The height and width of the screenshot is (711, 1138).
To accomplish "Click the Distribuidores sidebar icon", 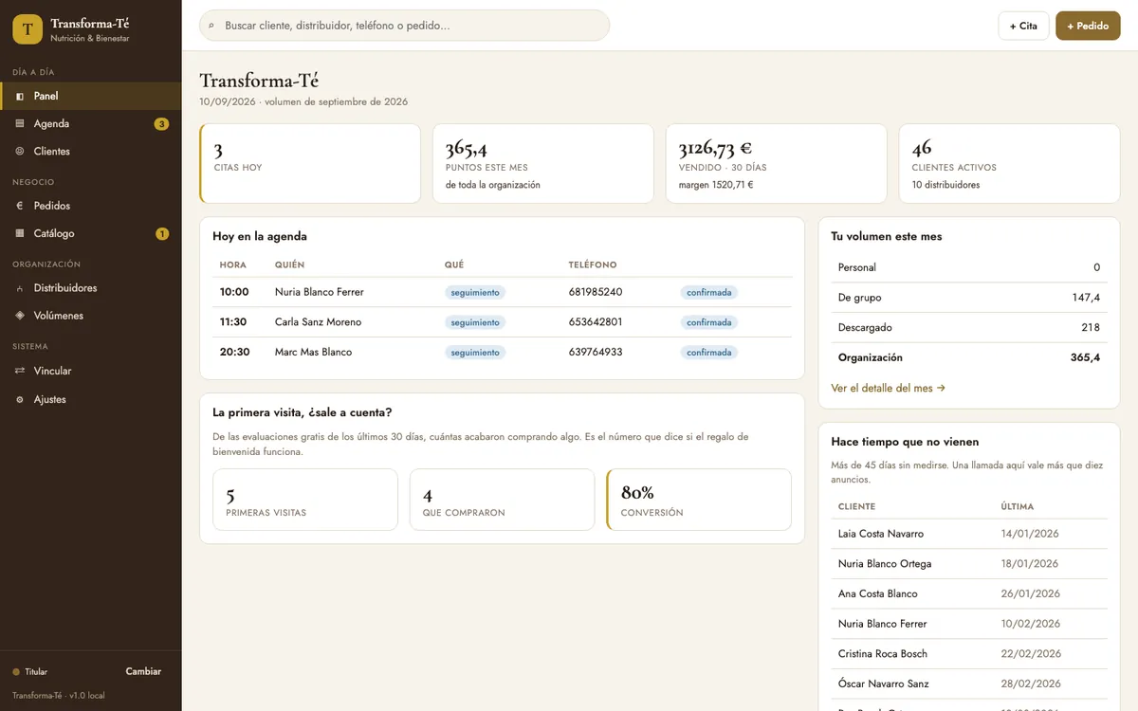I will [20, 288].
